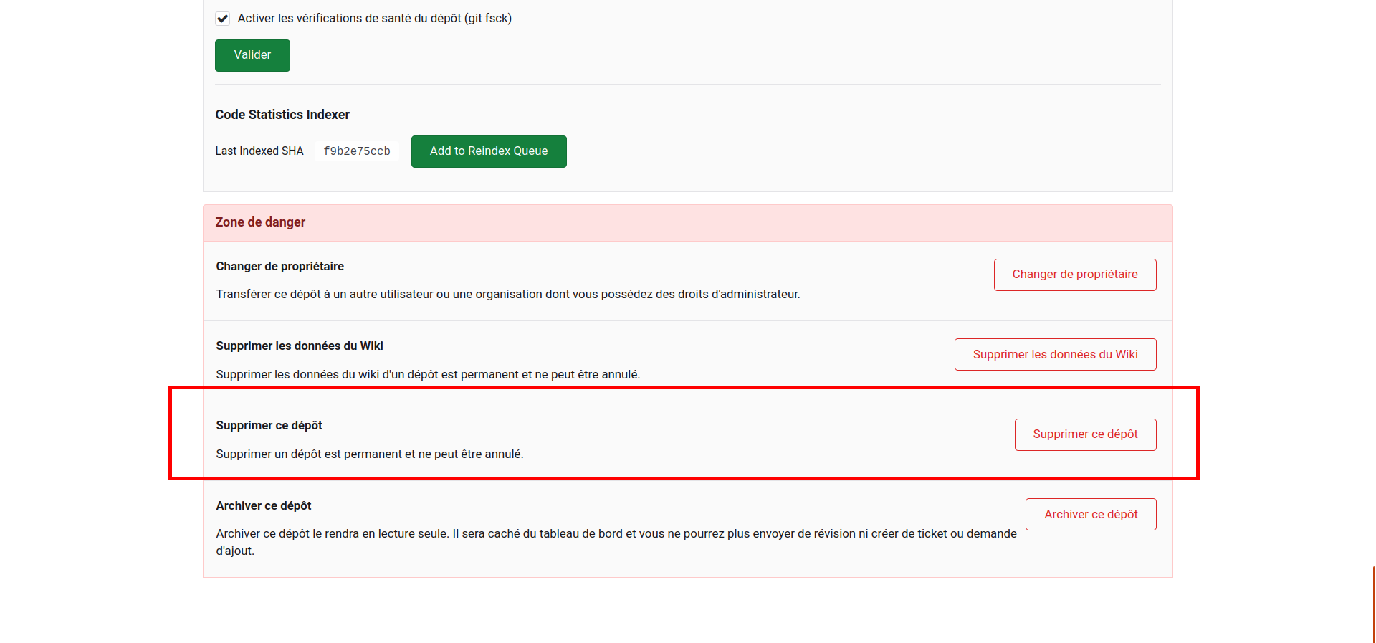Uncheck the git fsck health checks checkbox
Viewport: 1376px width, 643px height.
[223, 19]
